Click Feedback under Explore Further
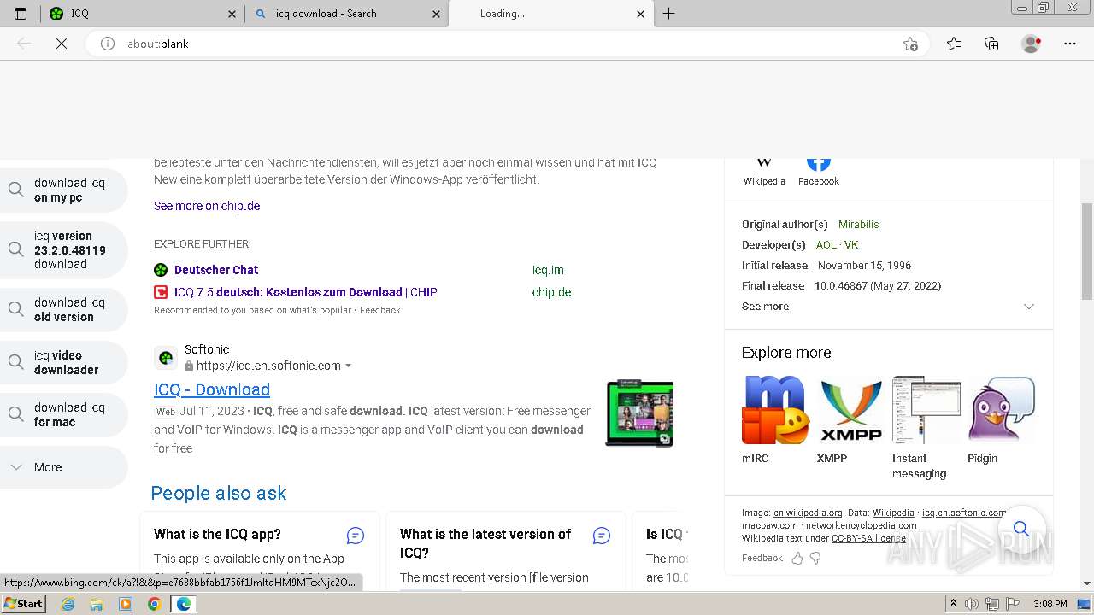The width and height of the screenshot is (1094, 615). coord(380,311)
